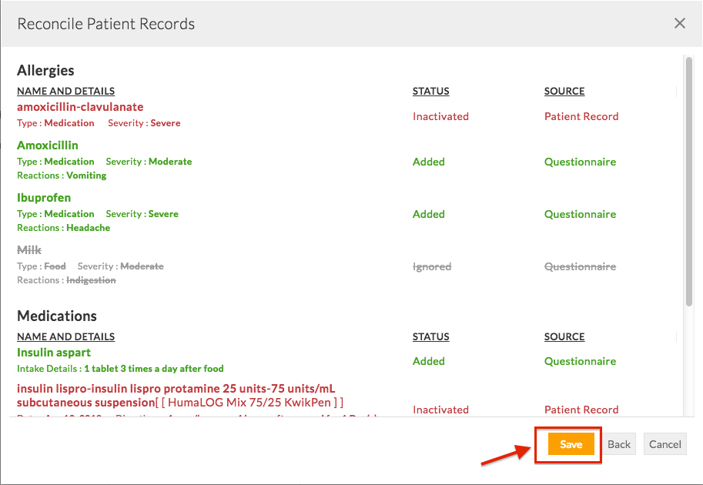Click the Back button

point(618,444)
